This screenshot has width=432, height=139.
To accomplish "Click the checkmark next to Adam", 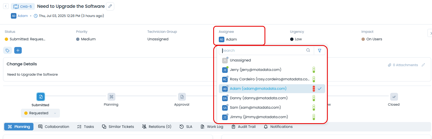I will [320, 89].
